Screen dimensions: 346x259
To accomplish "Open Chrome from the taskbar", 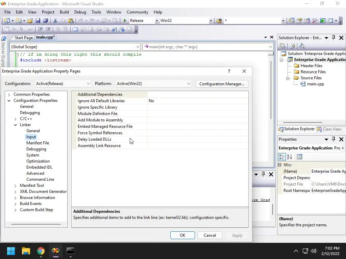I will click(41, 251).
